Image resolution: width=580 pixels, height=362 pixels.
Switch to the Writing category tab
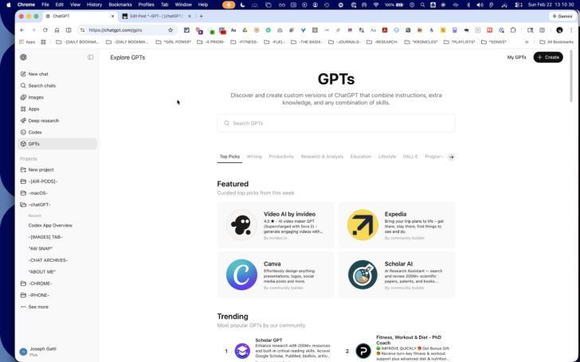[254, 157]
